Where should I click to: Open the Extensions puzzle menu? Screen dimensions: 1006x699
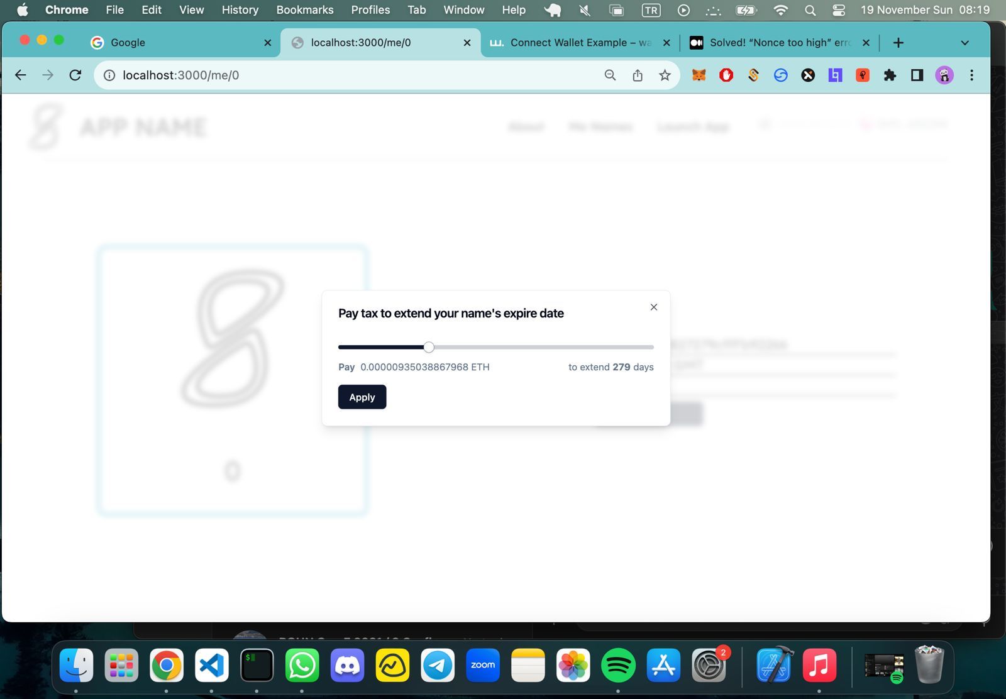click(890, 75)
